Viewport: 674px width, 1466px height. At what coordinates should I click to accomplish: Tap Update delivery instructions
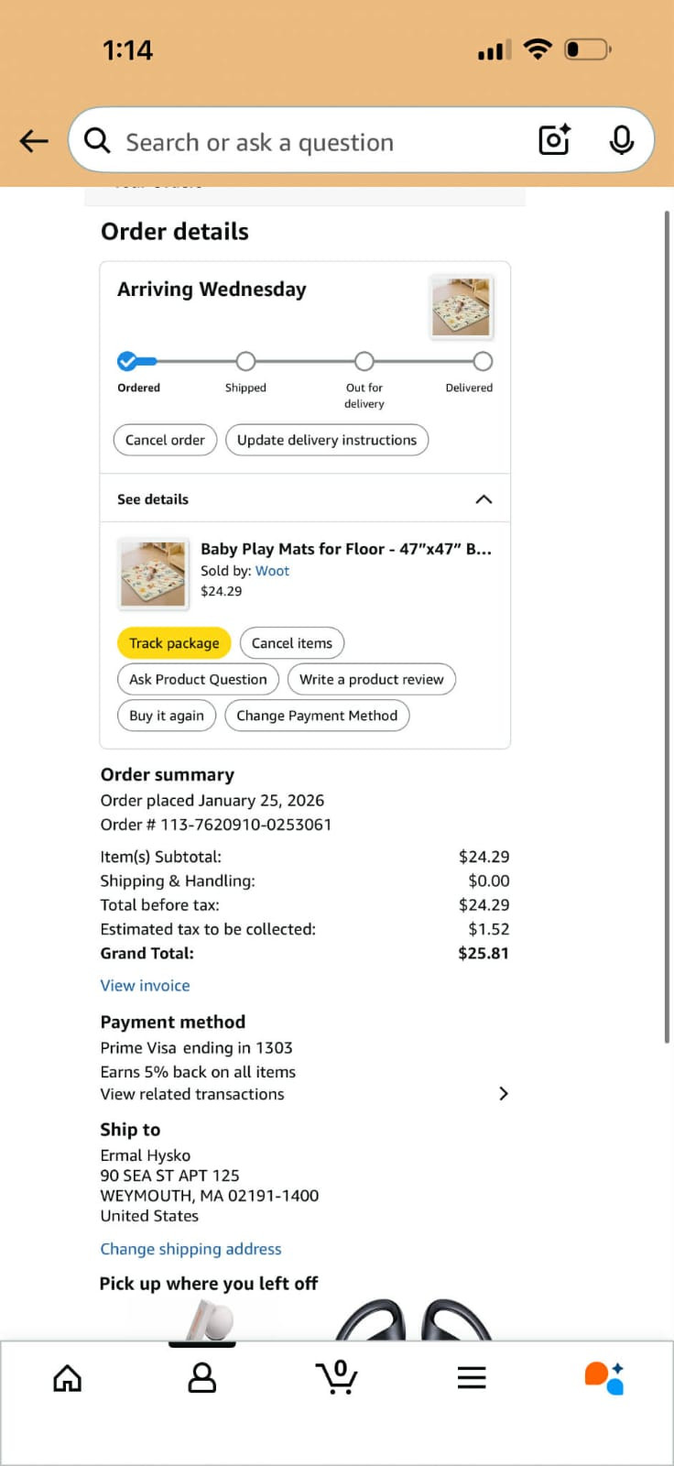click(x=326, y=440)
